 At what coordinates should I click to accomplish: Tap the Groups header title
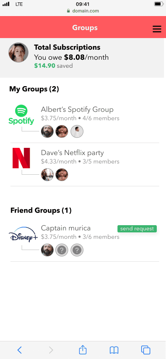pyautogui.click(x=85, y=28)
